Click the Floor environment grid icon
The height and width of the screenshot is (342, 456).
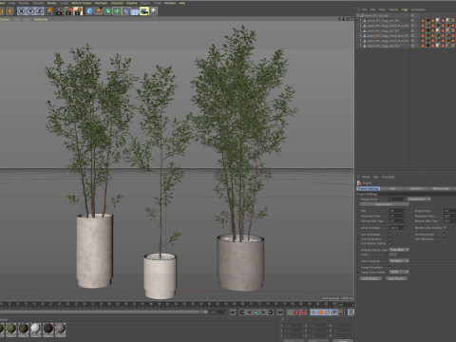[135, 11]
